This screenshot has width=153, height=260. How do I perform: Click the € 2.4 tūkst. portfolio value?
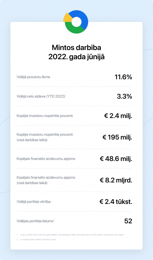[116, 202]
